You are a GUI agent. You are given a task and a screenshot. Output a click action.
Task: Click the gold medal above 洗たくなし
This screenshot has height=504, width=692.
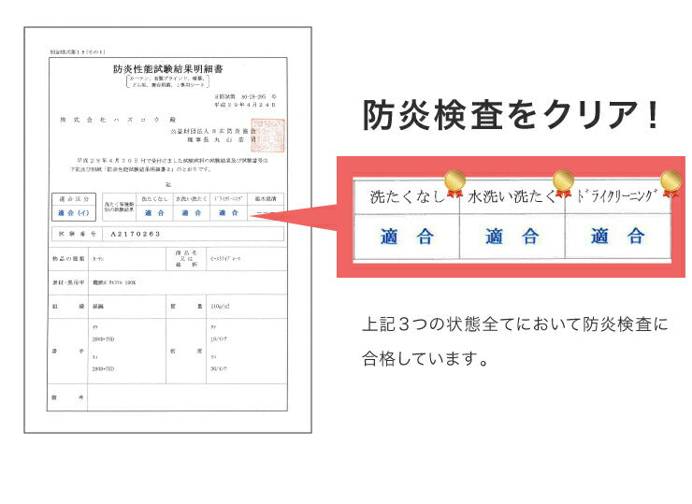coord(454,181)
